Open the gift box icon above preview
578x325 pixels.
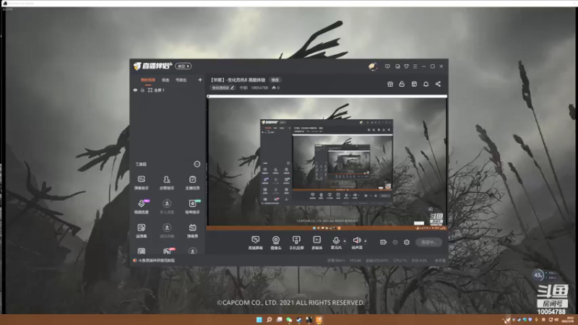(390, 84)
